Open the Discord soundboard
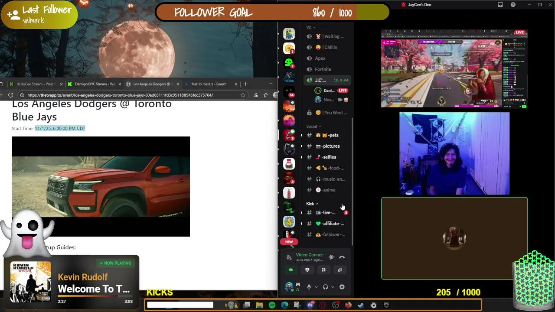The width and height of the screenshot is (555, 312). point(340,270)
